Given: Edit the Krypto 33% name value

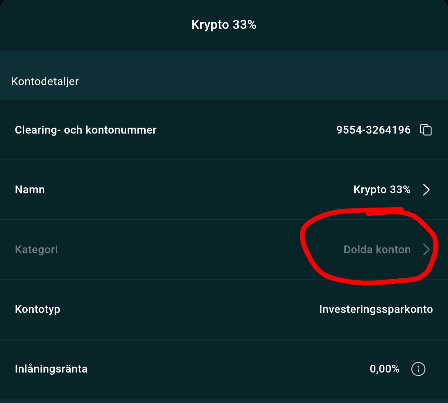Looking at the screenshot, I should (382, 190).
